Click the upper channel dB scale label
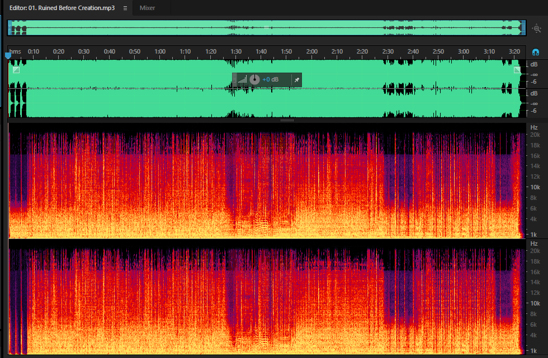 pos(533,64)
